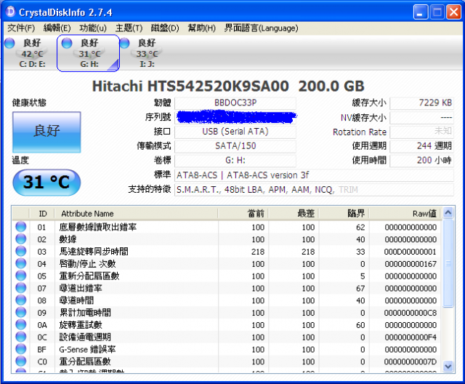Click the status orb for attribute 01
465x384 pixels.
pyautogui.click(x=21, y=227)
